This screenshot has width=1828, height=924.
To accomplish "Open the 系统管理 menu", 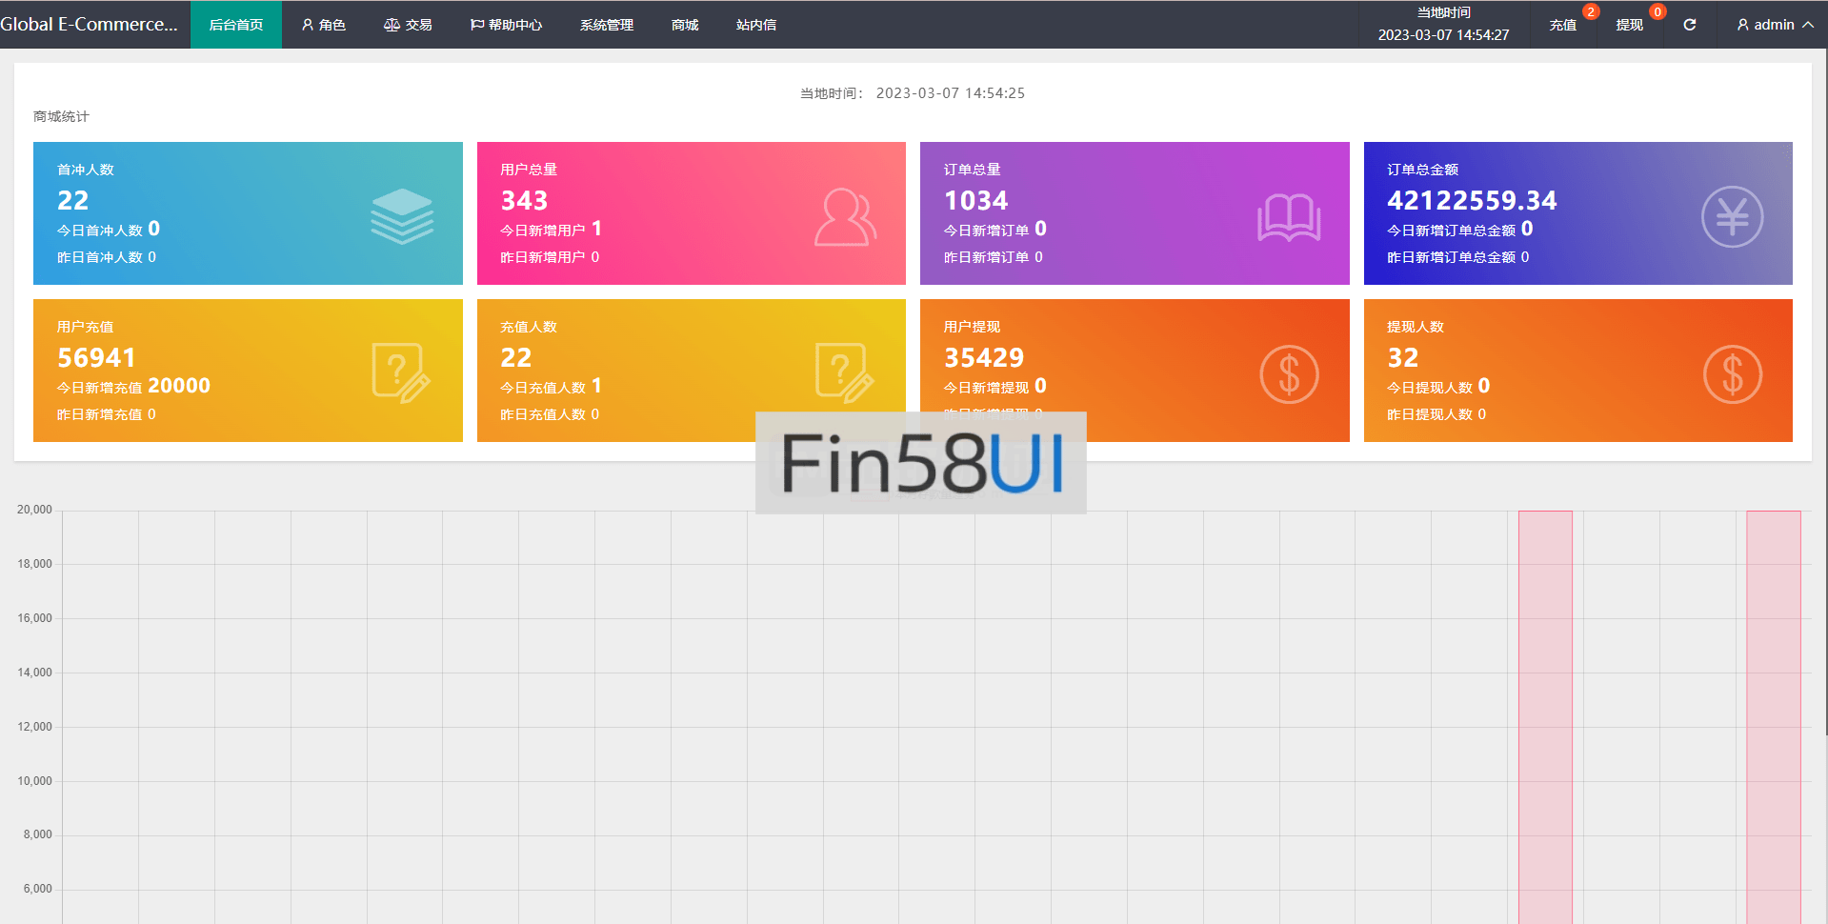I will pyautogui.click(x=606, y=25).
